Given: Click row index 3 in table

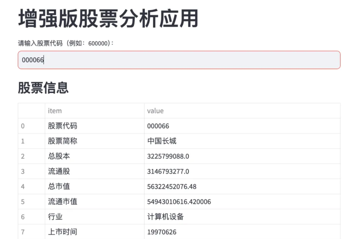Looking at the screenshot, I should point(31,171).
